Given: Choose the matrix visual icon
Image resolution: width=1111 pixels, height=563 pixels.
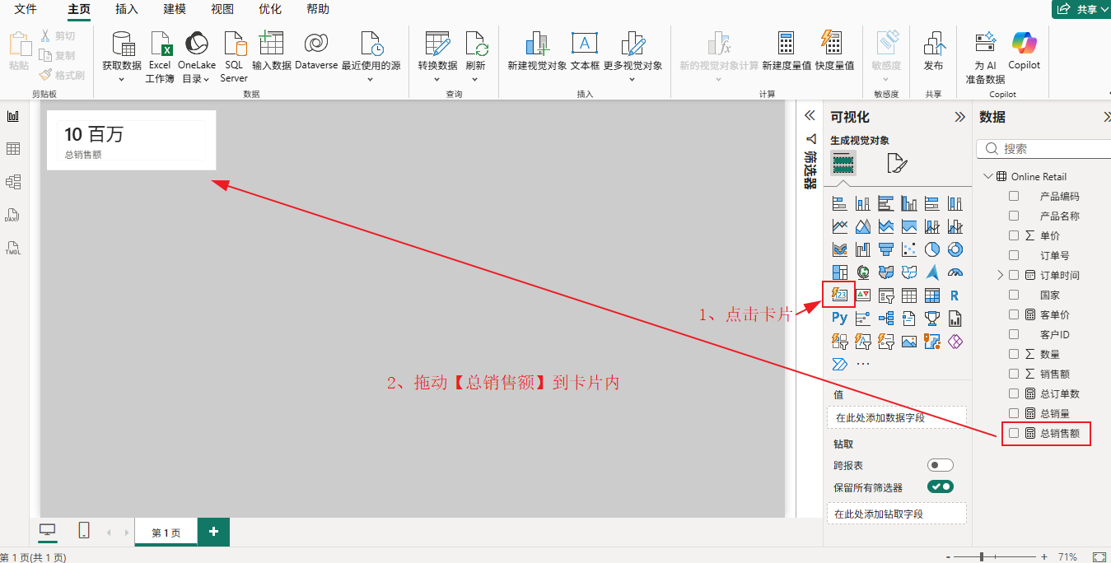Looking at the screenshot, I should (x=932, y=295).
